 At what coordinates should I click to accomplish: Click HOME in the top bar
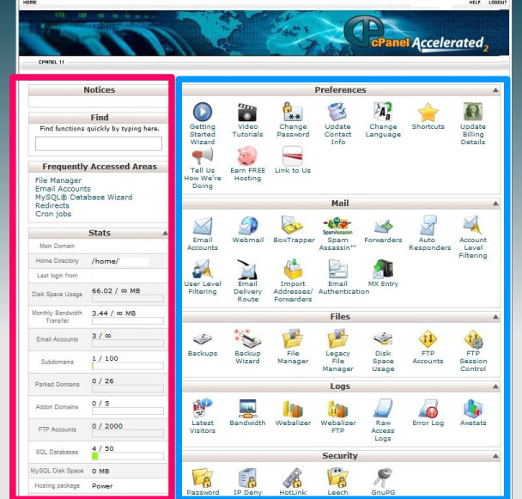(29, 3)
